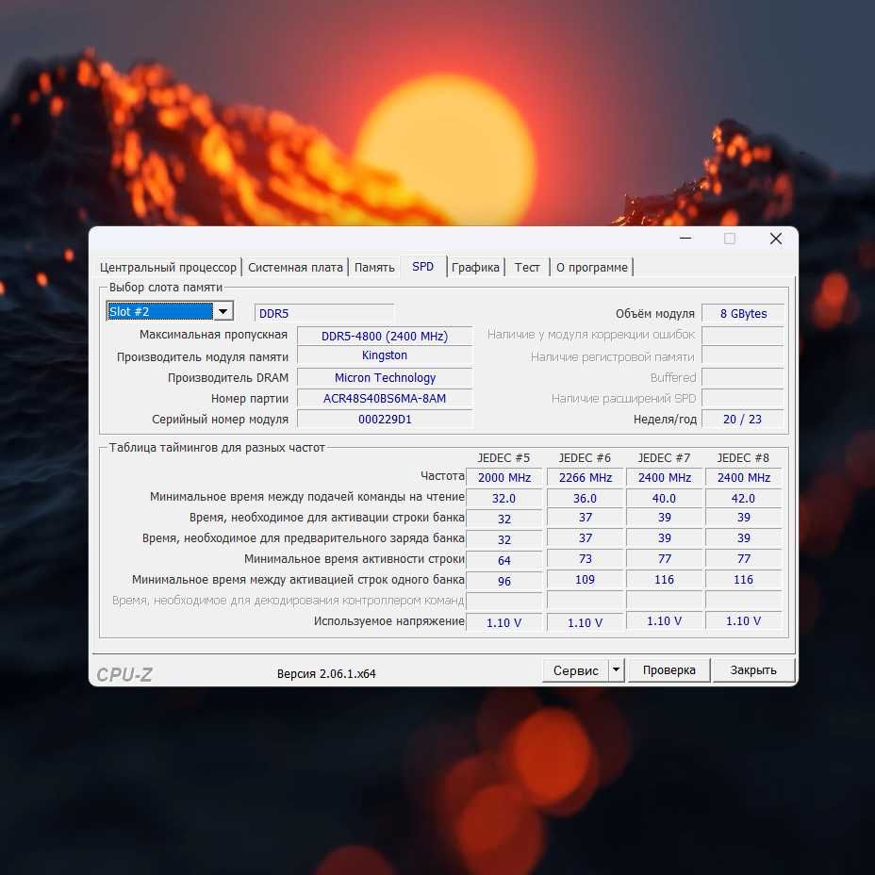The width and height of the screenshot is (875, 875).
Task: Open the Тест tab
Action: 527,267
